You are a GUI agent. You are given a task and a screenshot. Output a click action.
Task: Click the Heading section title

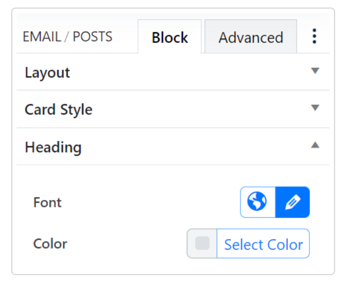pos(53,147)
